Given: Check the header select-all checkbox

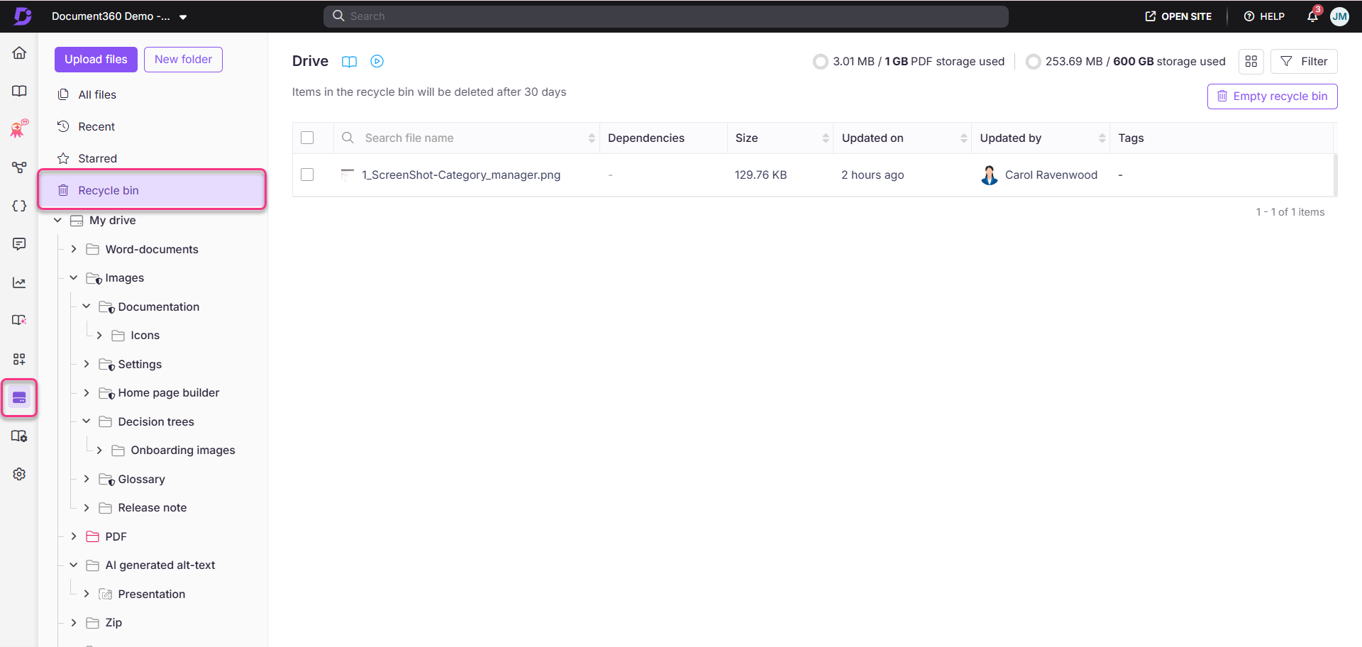Looking at the screenshot, I should (307, 138).
